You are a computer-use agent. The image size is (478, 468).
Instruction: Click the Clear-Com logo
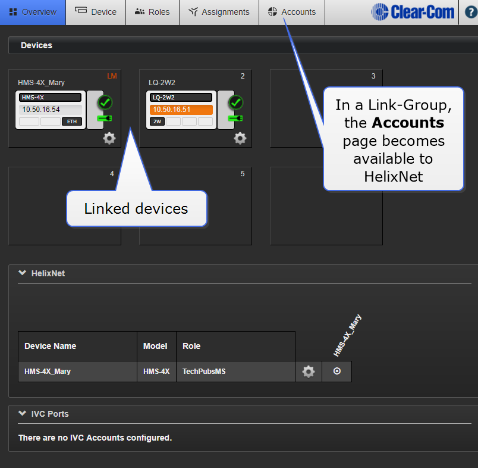click(413, 12)
